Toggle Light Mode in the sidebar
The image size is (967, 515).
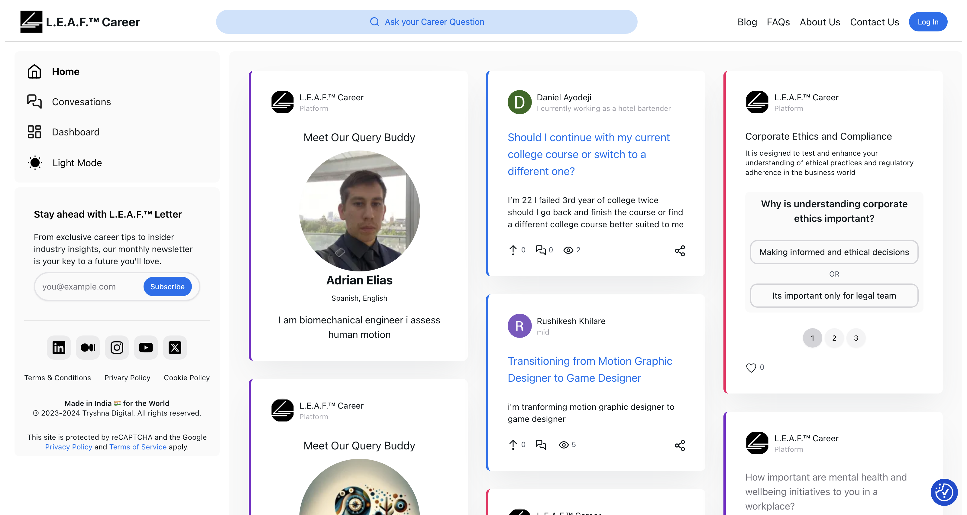[65, 163]
